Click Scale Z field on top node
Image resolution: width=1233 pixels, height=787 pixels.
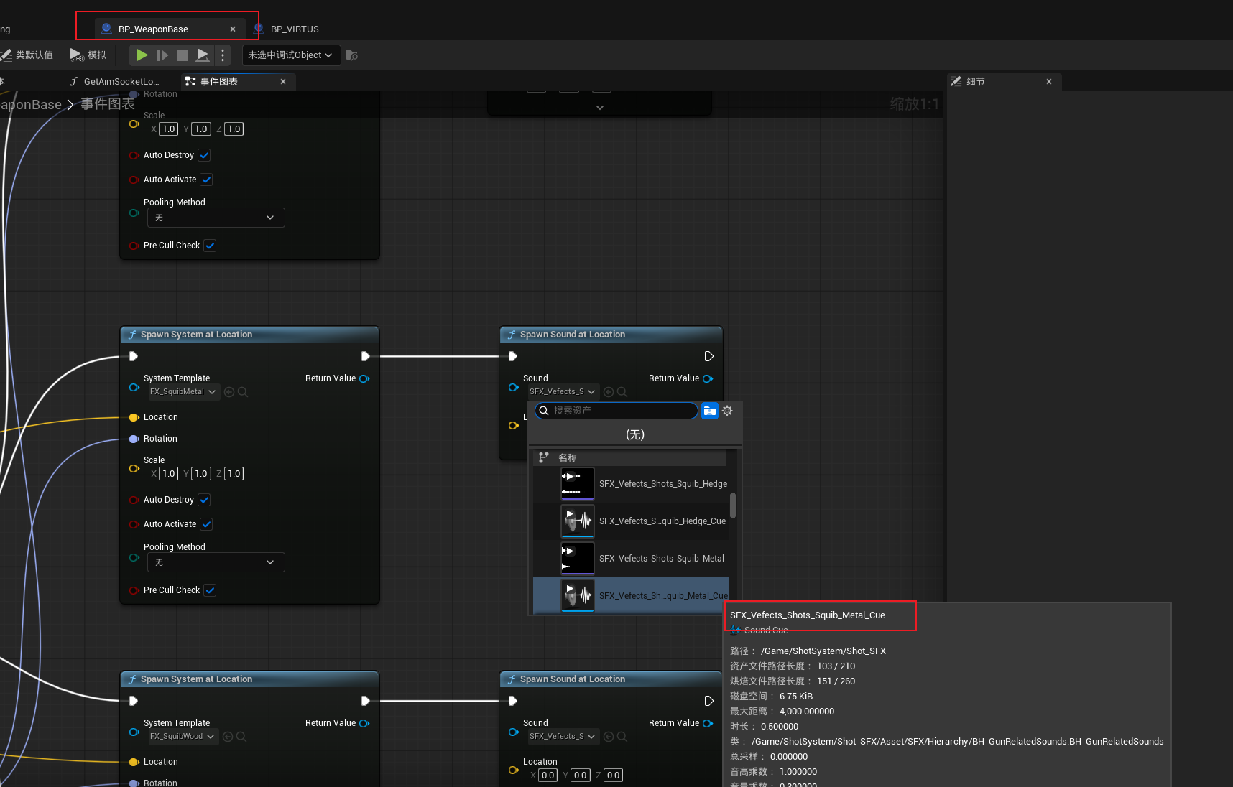click(234, 129)
